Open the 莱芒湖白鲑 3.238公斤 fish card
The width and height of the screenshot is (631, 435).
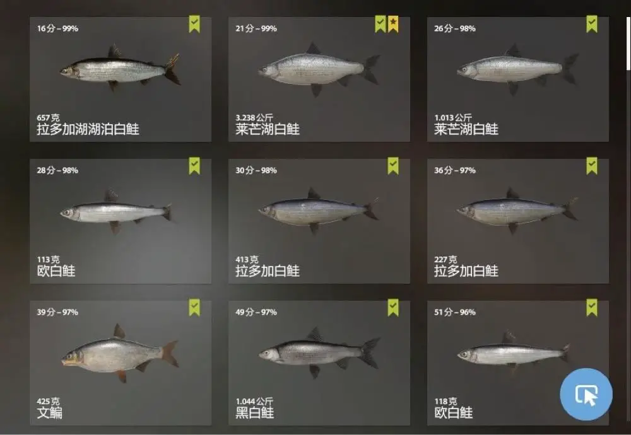(x=319, y=79)
